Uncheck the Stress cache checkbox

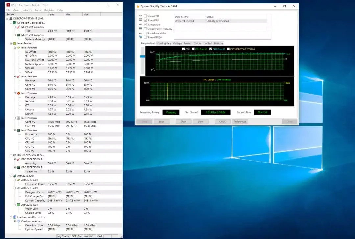pyautogui.click(x=145, y=24)
